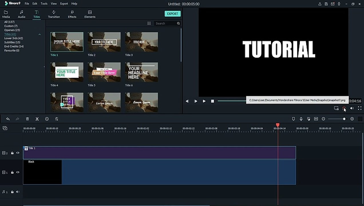The width and height of the screenshot is (364, 206).
Task: Take a snapshot of the preview
Action: coord(344,108)
